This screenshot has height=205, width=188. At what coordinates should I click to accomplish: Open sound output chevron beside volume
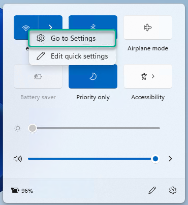(x=170, y=159)
